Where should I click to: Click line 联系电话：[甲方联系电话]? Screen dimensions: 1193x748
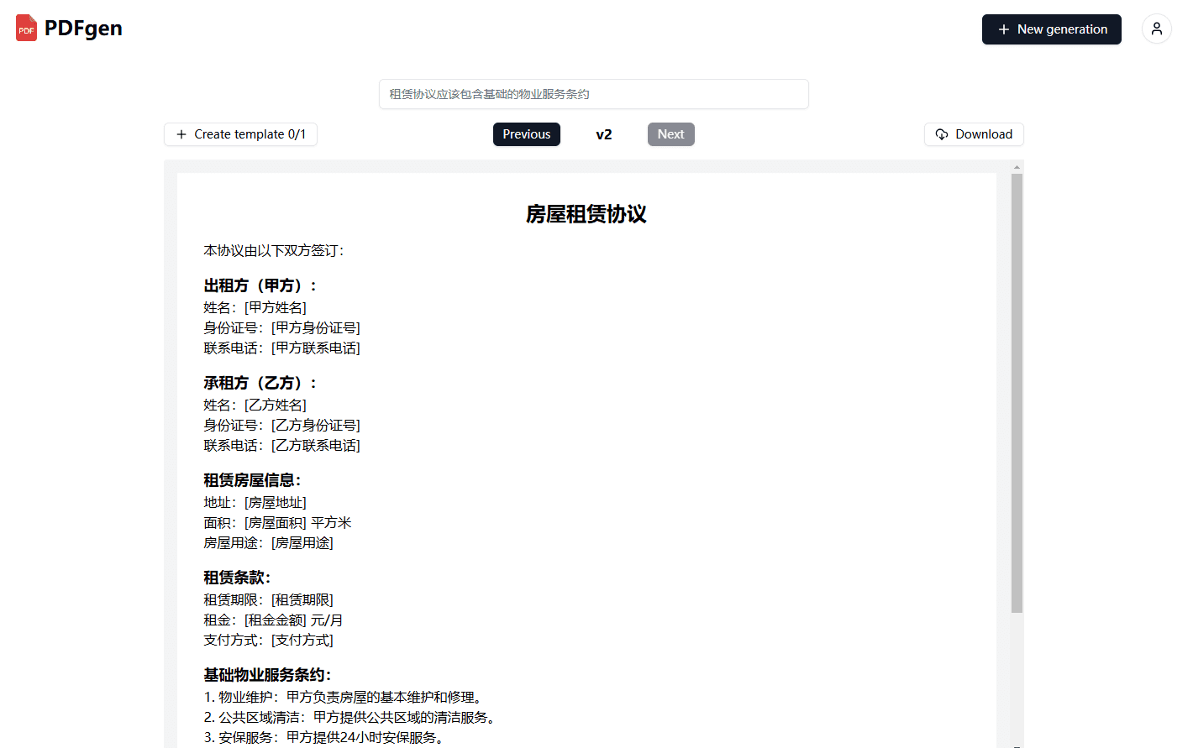(282, 348)
